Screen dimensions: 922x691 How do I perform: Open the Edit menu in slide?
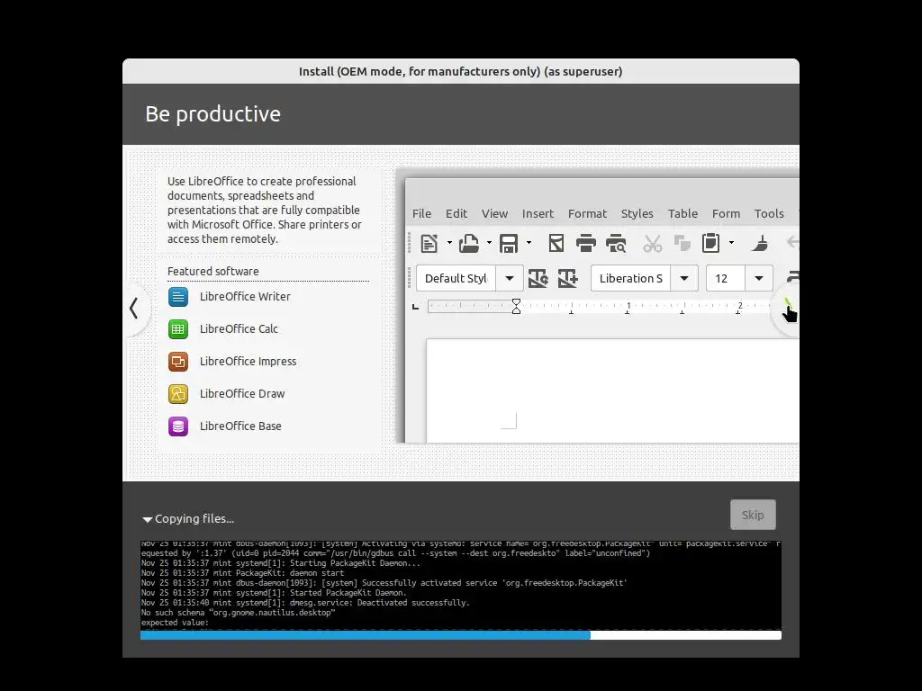click(456, 214)
